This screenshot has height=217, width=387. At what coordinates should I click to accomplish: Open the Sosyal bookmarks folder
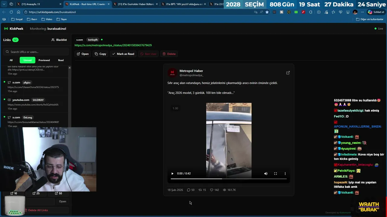(17, 19)
